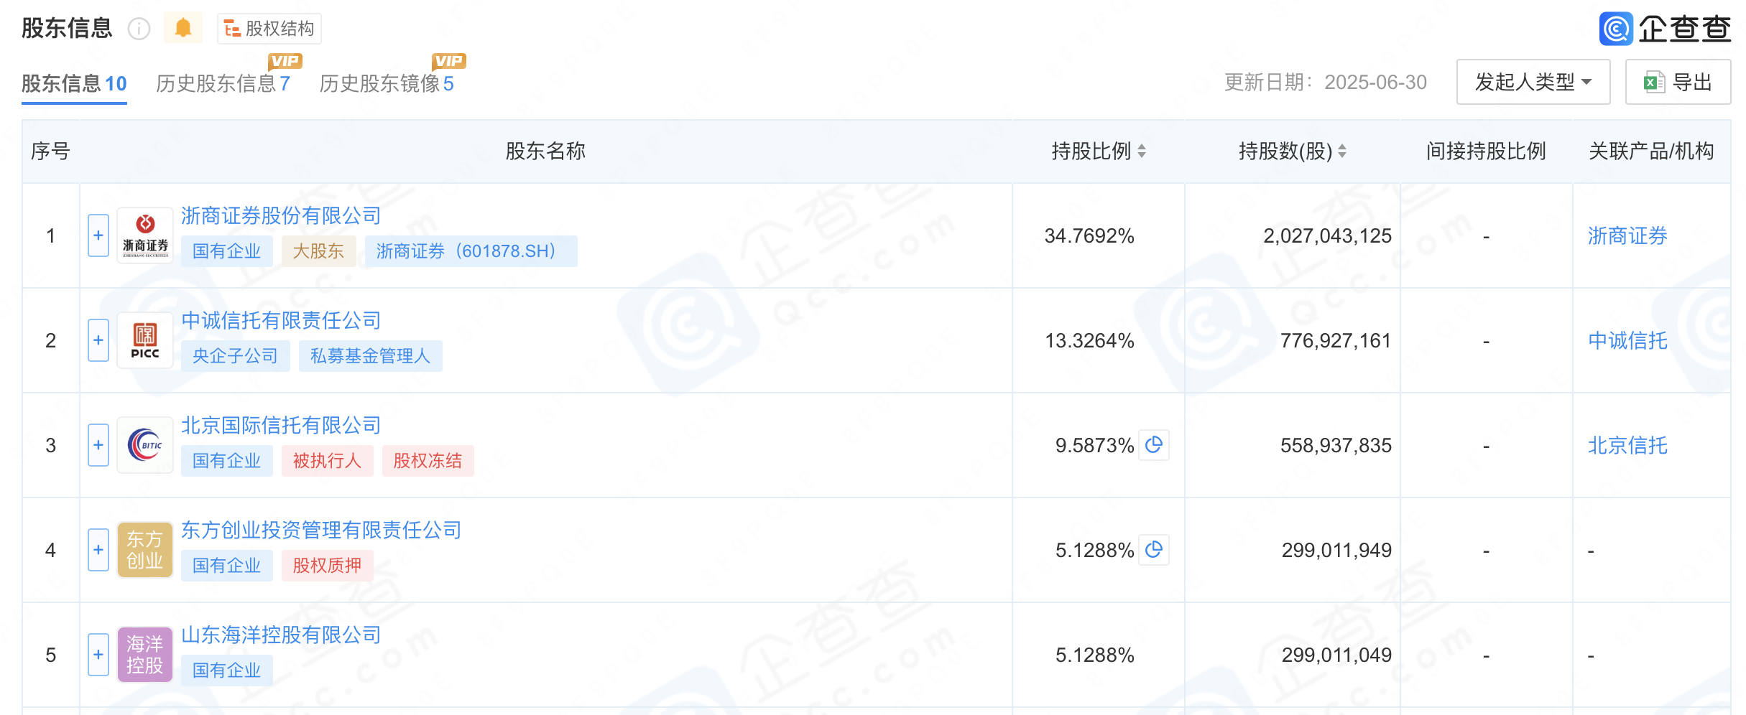Screen dimensions: 1746x715
Task: Click the orange bell alert icon
Action: click(x=183, y=28)
